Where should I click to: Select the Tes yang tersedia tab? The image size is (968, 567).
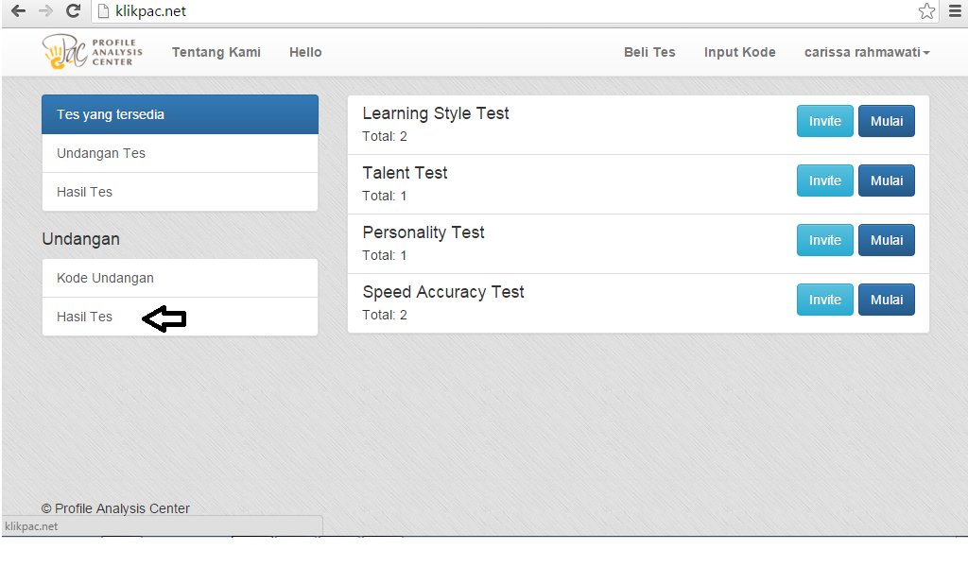(x=180, y=114)
